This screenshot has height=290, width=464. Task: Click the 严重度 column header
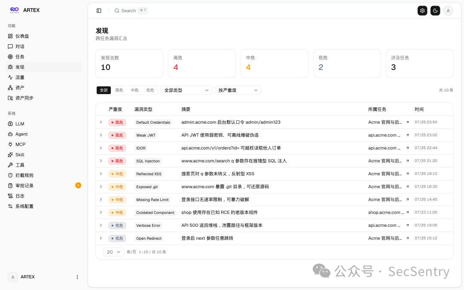pos(115,109)
